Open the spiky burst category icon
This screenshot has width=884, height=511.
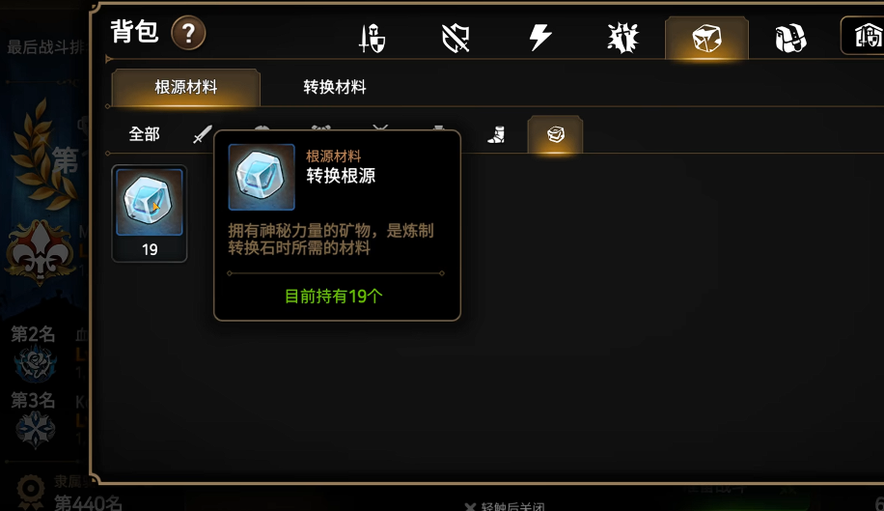tap(623, 38)
